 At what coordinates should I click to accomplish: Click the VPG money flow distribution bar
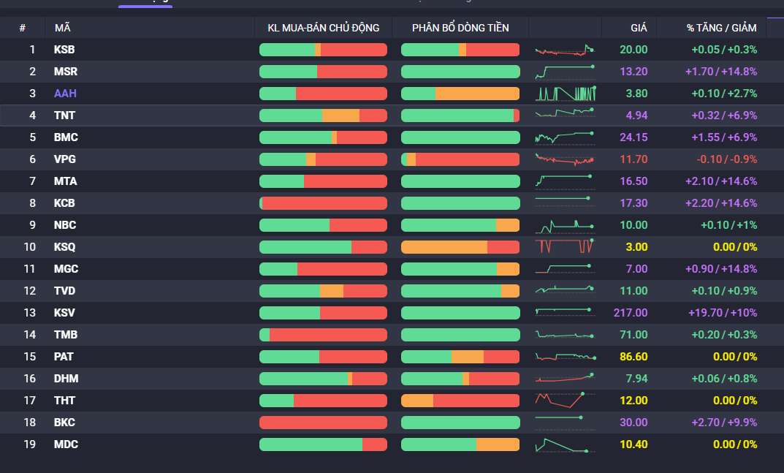pos(460,159)
